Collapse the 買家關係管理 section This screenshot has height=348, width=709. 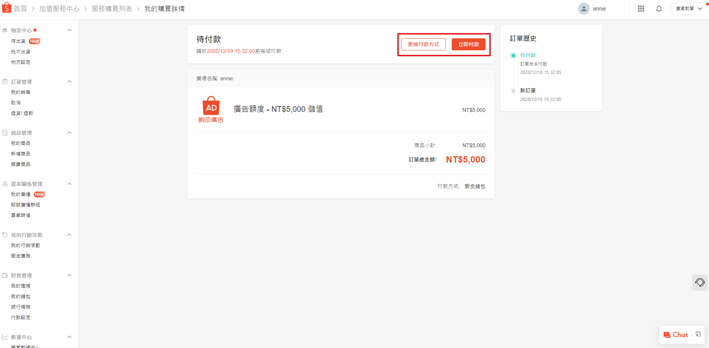(69, 184)
